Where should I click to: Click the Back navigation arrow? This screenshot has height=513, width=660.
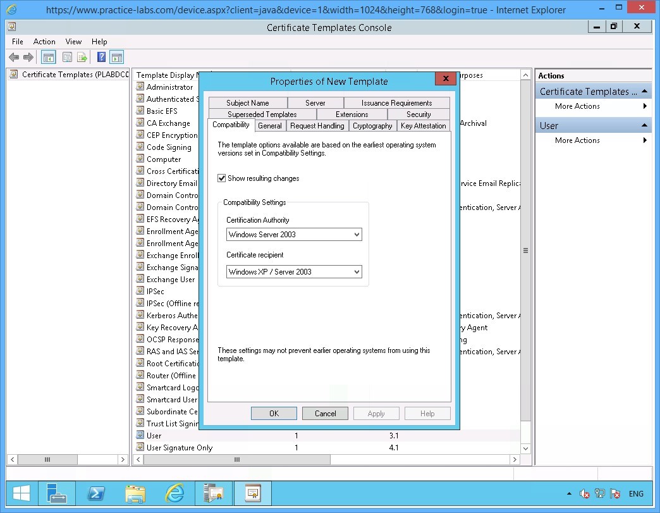tap(14, 57)
